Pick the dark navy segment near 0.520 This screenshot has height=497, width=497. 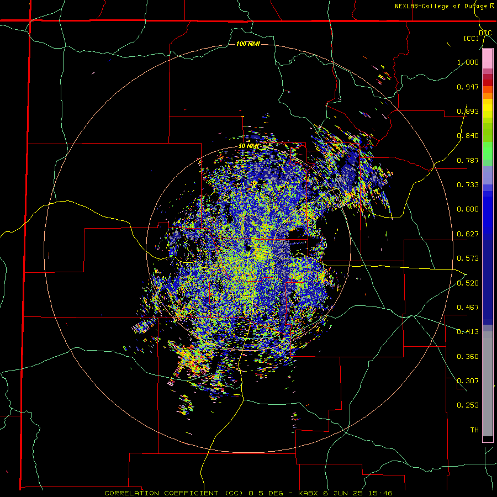[488, 282]
